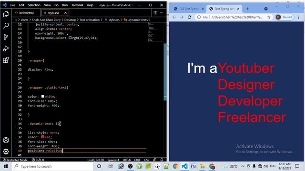Open the Explorer view in VS Code
This screenshot has height=171, width=305.
coord(6,14)
